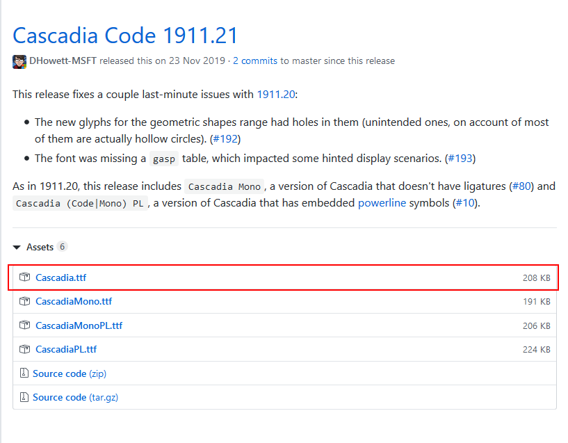Click the file icon beside Source code (tar.gz)

25,397
